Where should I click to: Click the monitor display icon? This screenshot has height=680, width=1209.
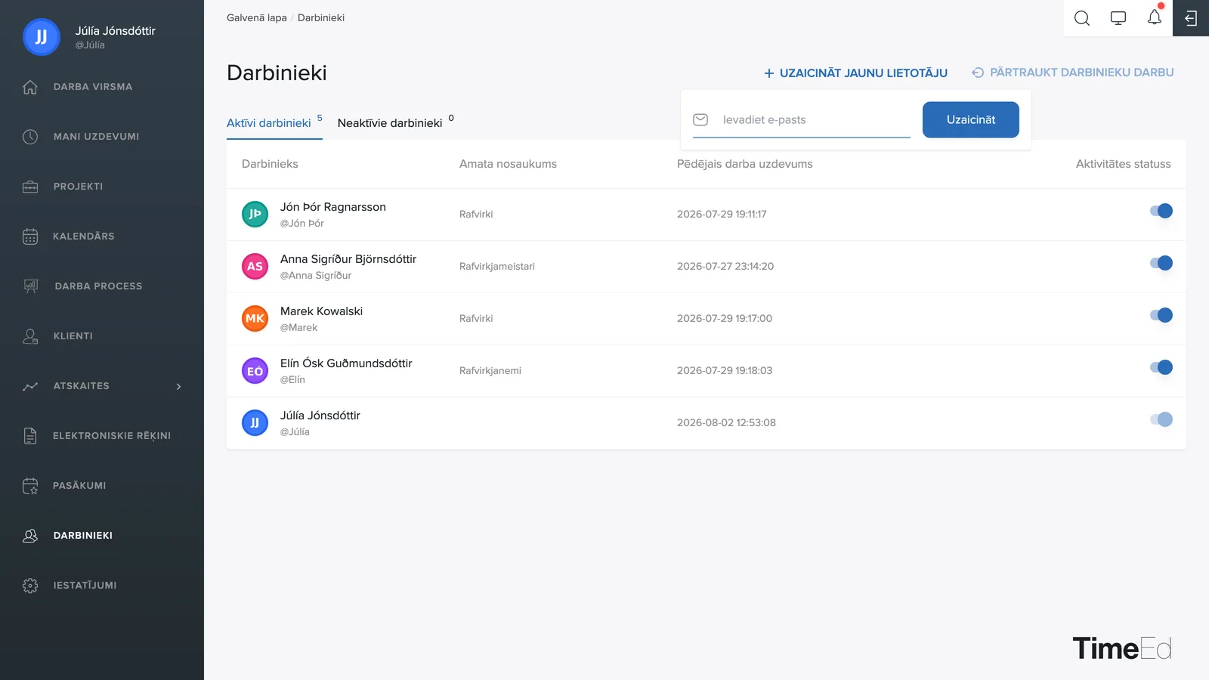click(1118, 18)
